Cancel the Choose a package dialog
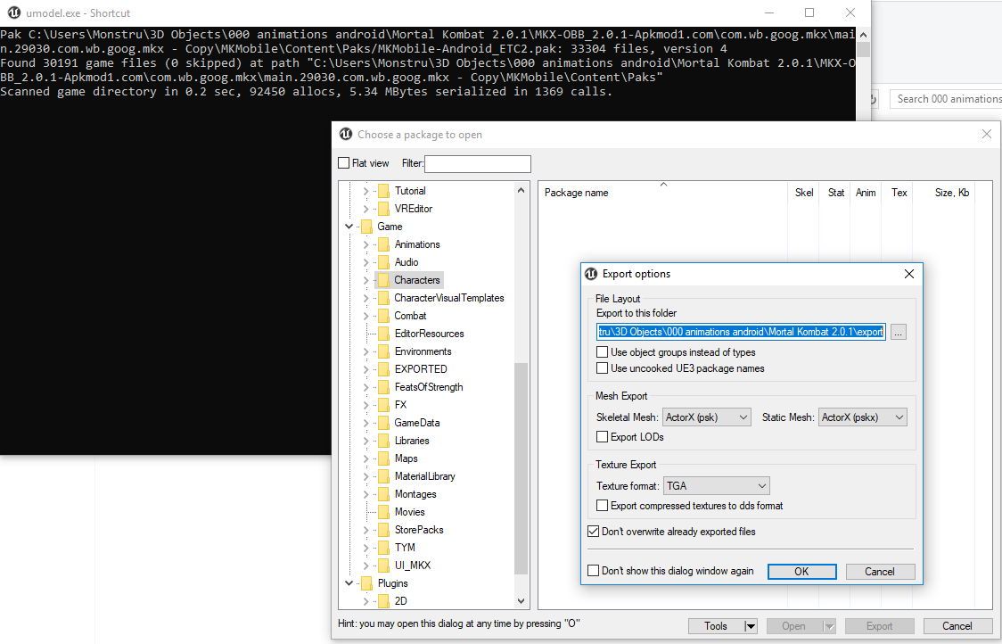The height and width of the screenshot is (644, 1002). coord(957,626)
